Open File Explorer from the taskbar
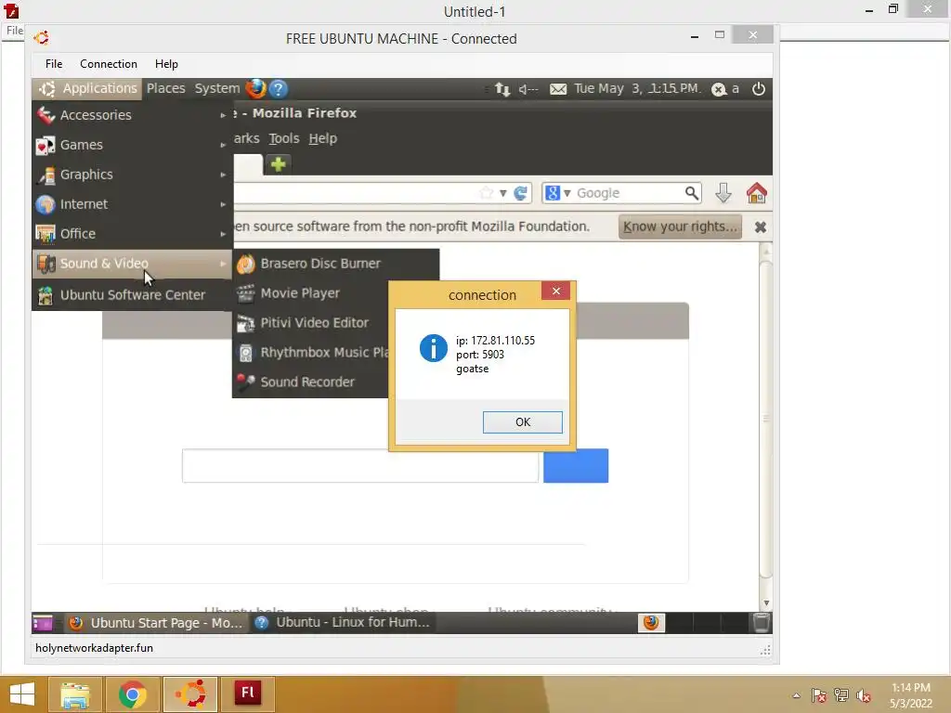 (x=75, y=694)
